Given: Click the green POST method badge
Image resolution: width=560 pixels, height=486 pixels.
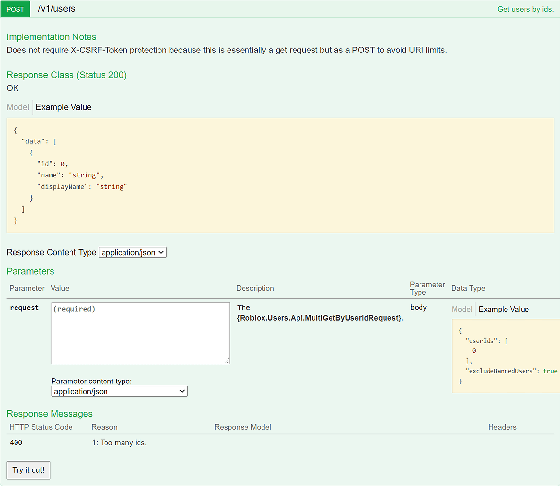Looking at the screenshot, I should click(x=16, y=9).
